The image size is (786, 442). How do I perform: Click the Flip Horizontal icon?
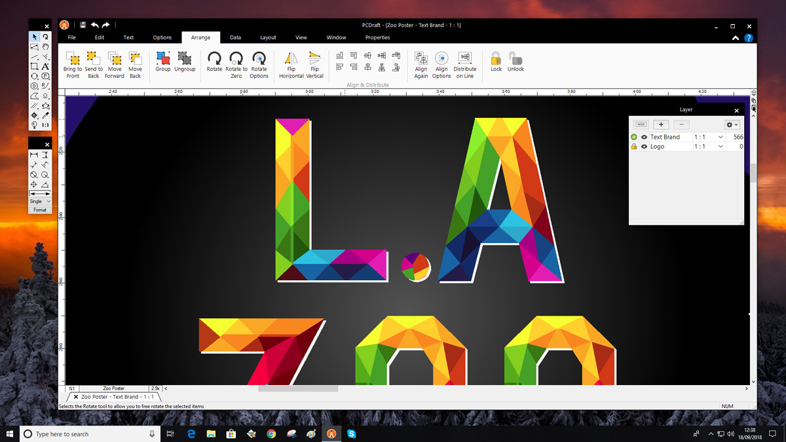[x=291, y=60]
